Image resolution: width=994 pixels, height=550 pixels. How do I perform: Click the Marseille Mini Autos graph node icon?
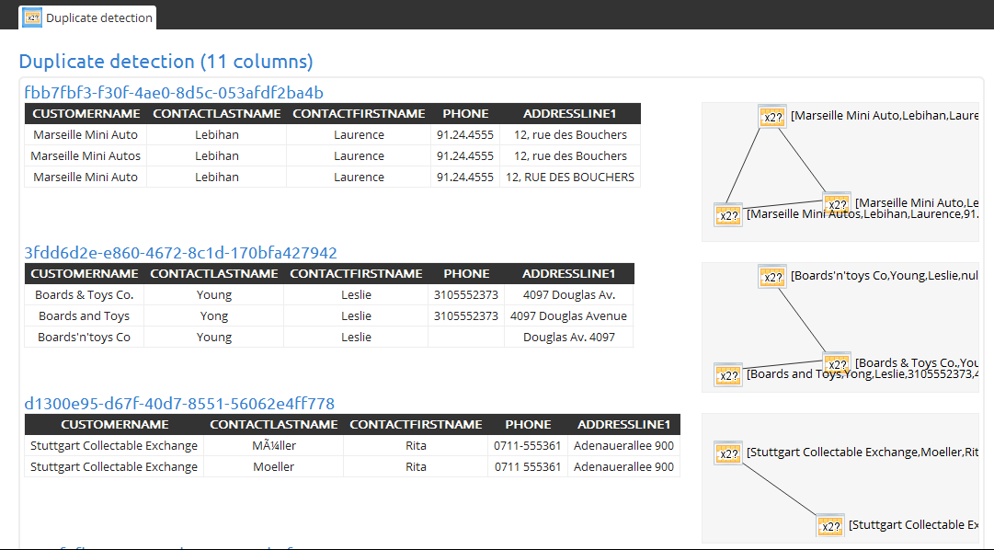click(x=727, y=214)
